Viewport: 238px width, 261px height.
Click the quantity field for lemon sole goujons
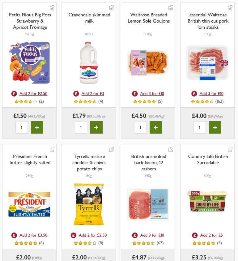point(140,127)
